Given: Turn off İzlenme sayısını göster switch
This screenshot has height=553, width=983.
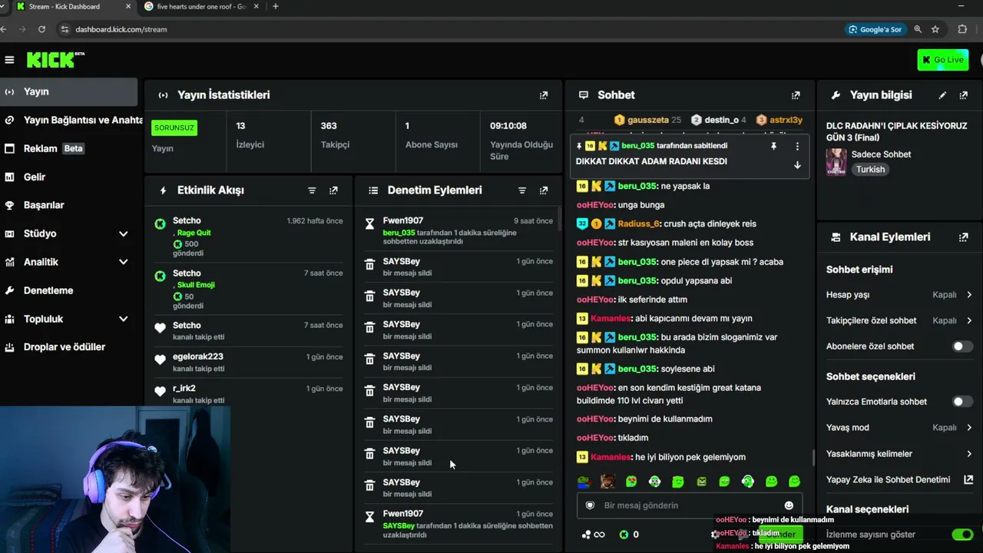Looking at the screenshot, I should [962, 535].
